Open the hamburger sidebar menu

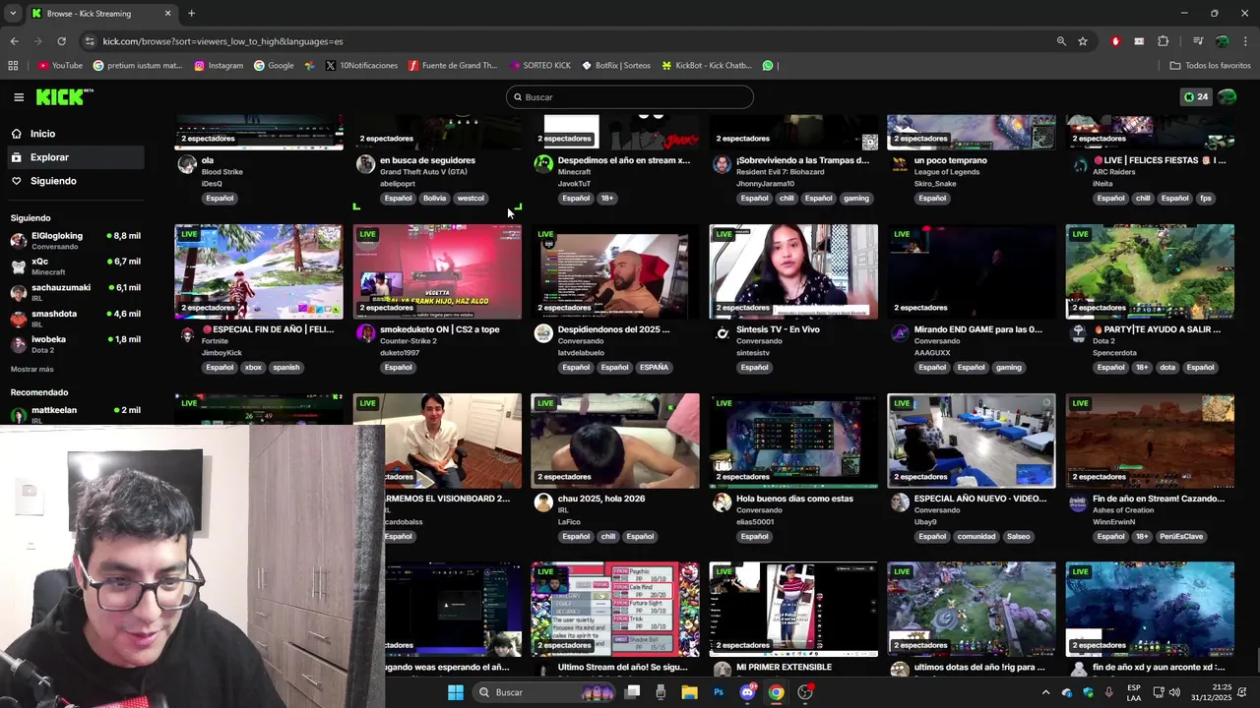pyautogui.click(x=19, y=97)
